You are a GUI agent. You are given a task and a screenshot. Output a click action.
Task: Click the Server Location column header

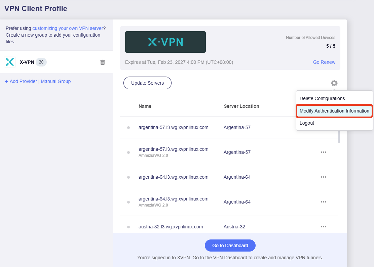[241, 106]
